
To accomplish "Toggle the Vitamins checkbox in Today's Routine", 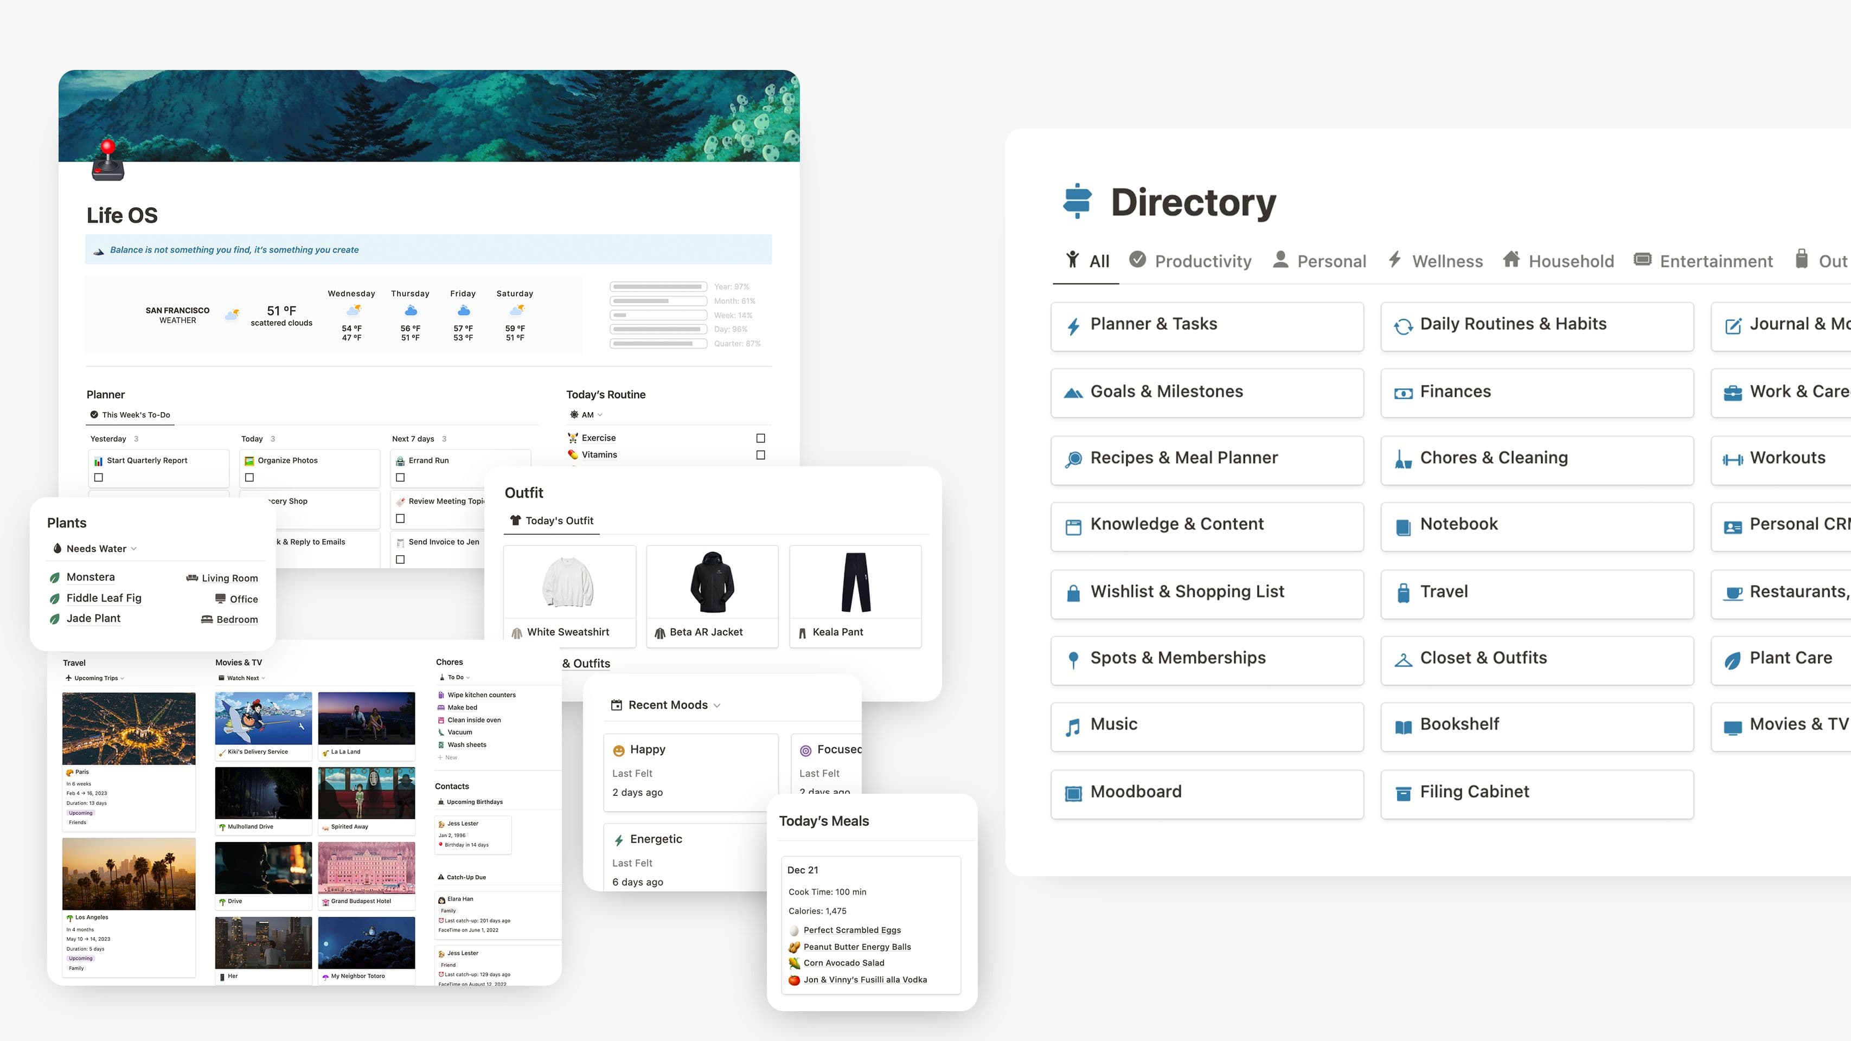I will pyautogui.click(x=761, y=454).
